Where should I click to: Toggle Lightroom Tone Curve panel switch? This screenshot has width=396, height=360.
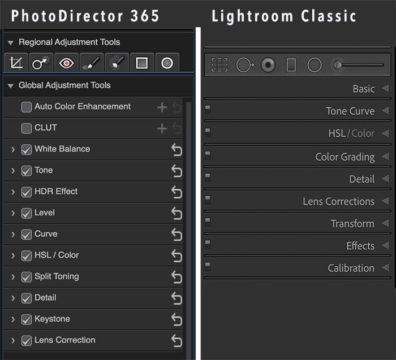point(208,110)
